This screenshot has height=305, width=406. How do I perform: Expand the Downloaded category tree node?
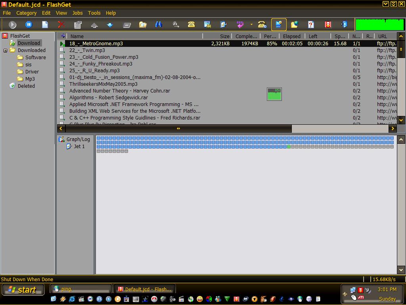tap(6, 50)
